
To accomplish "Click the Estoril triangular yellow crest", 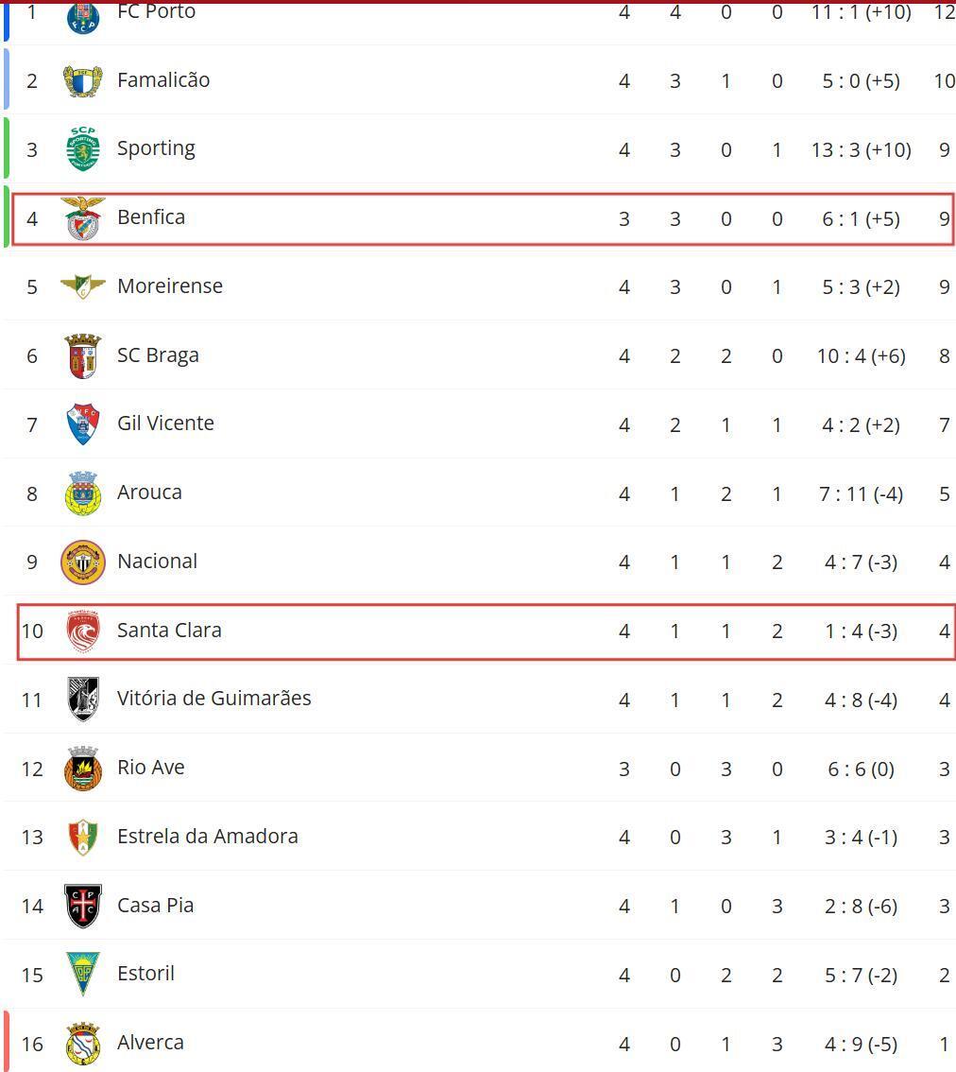I will 83,974.
